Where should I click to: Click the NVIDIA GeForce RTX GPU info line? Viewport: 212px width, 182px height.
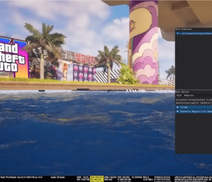(193, 180)
